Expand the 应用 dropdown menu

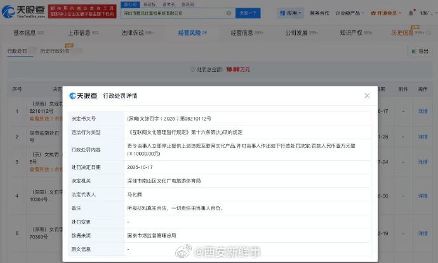(291, 13)
